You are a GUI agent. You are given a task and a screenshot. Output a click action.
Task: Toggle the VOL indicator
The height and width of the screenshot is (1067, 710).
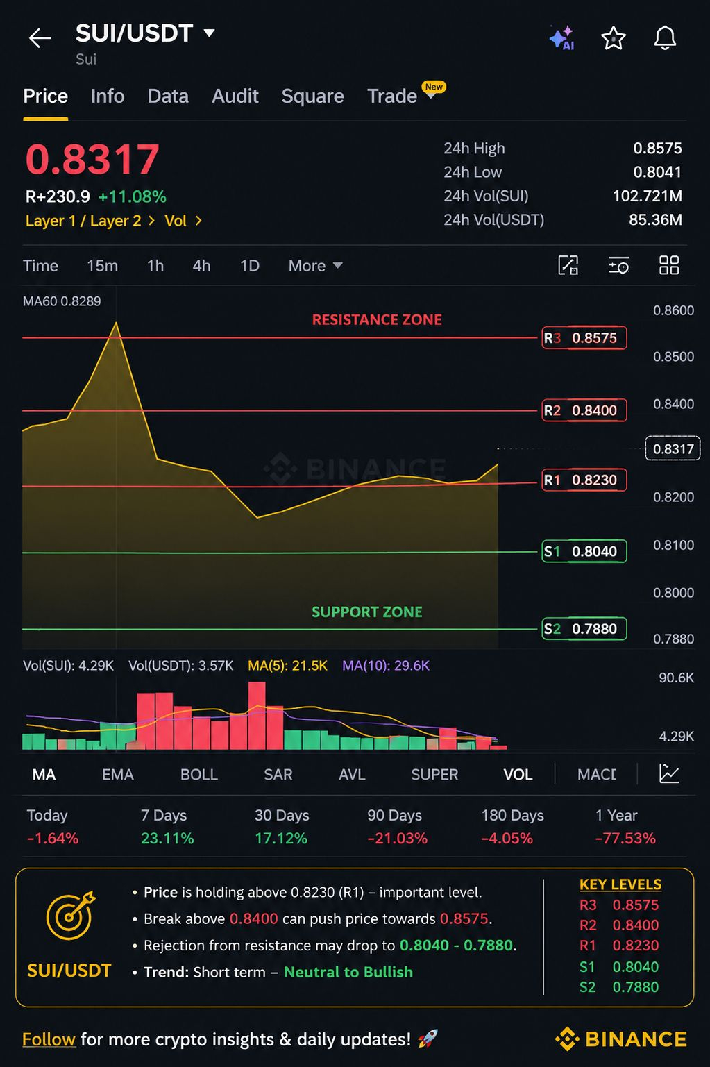pos(518,775)
